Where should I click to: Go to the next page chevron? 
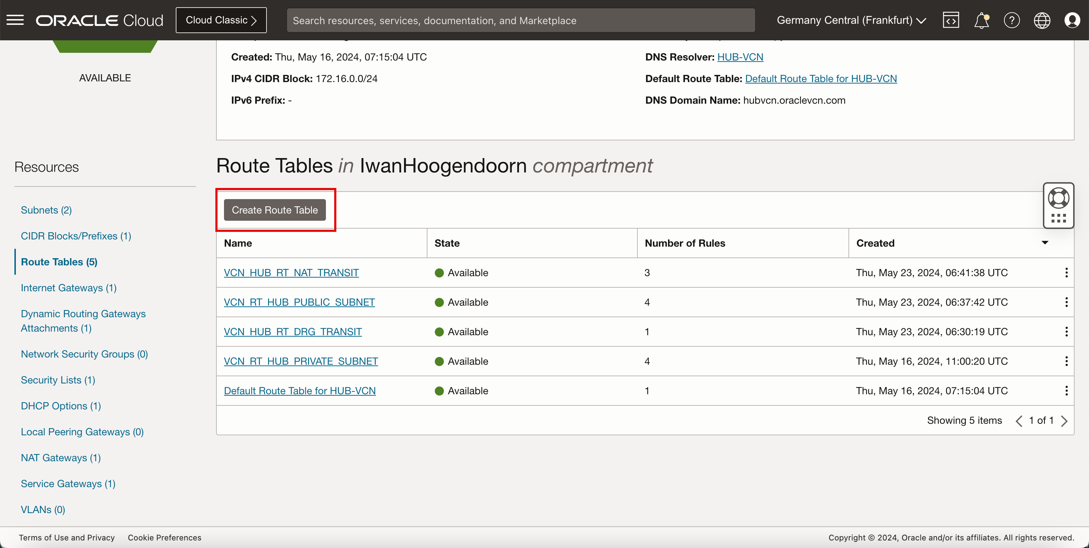1065,421
